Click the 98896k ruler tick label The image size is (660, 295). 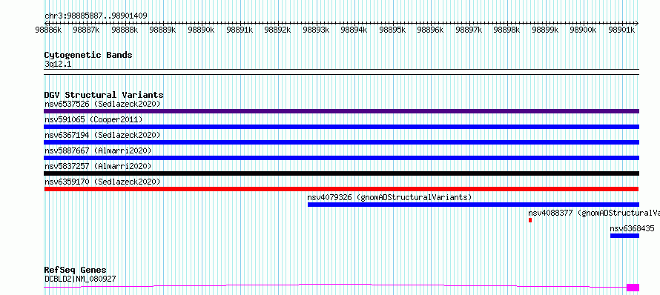[x=430, y=30]
